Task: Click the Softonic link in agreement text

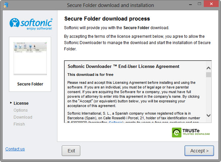Action: (116, 123)
